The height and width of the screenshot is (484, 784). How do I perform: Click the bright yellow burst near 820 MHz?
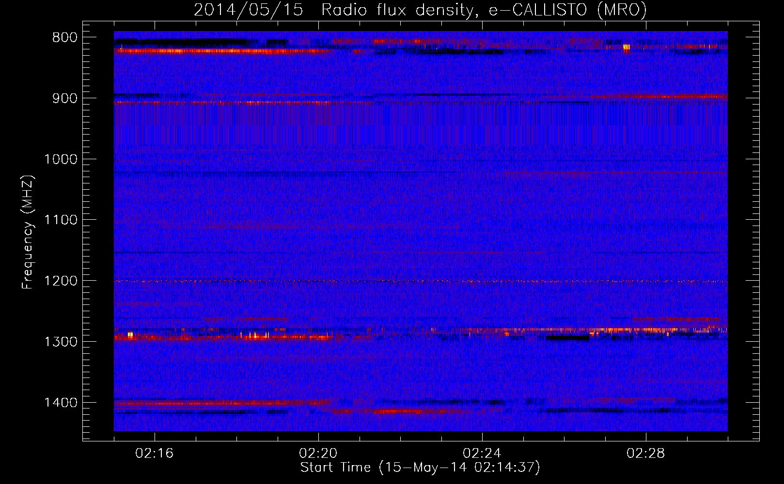pos(626,47)
